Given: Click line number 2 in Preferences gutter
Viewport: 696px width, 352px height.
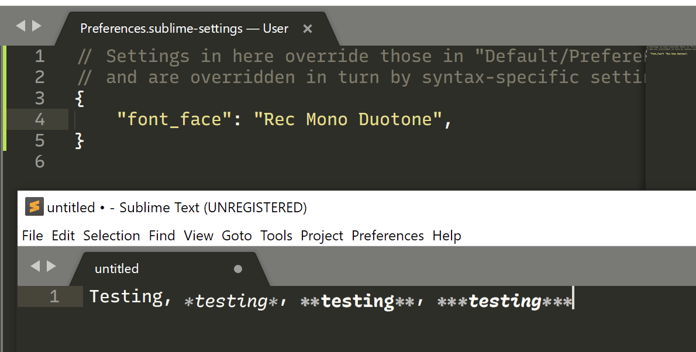Looking at the screenshot, I should (40, 78).
